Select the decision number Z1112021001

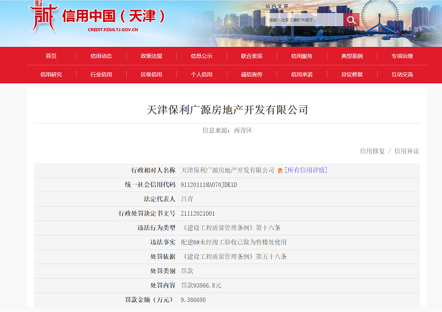(x=198, y=214)
